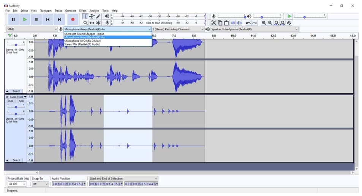Open the Snap-To Off dropdown

tap(40, 184)
